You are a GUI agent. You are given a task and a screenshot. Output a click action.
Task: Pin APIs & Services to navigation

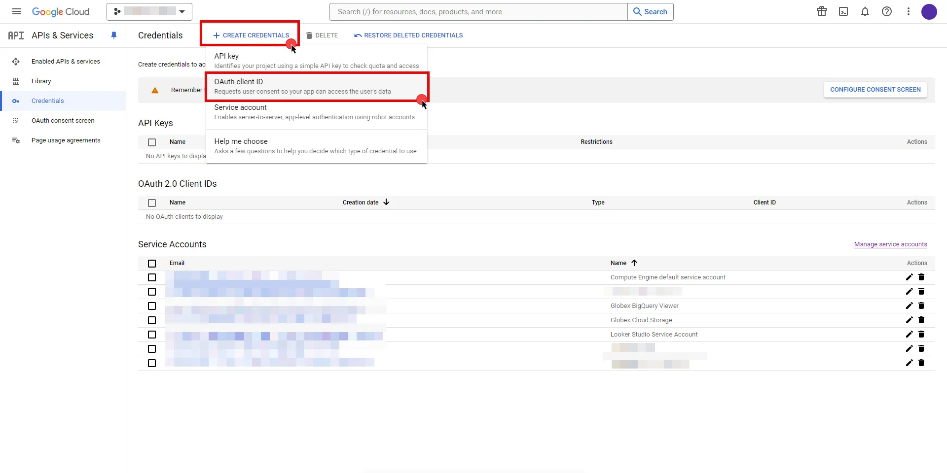click(114, 35)
